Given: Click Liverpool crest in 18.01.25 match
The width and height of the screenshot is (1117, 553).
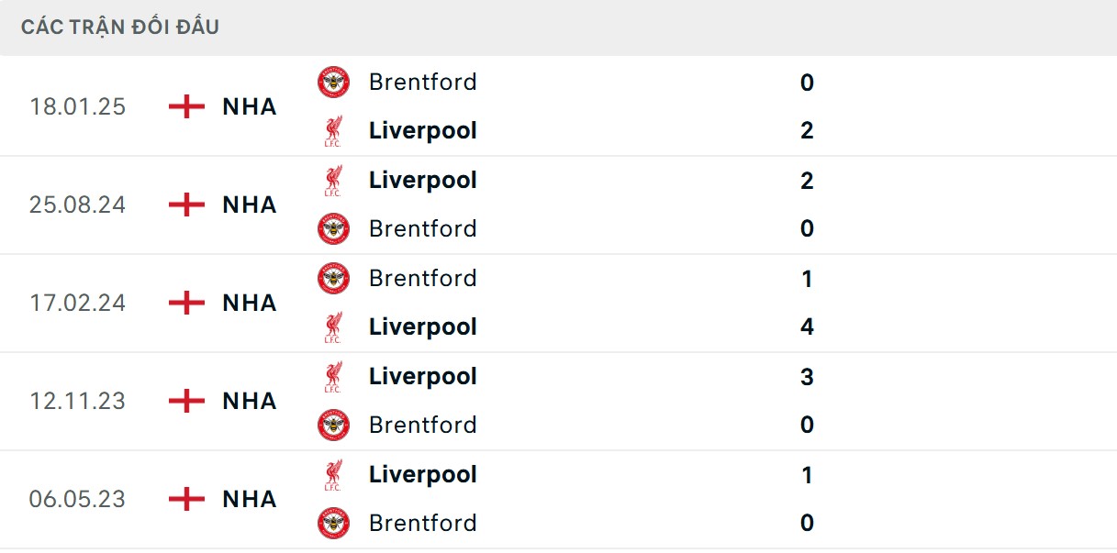Looking at the screenshot, I should (333, 131).
